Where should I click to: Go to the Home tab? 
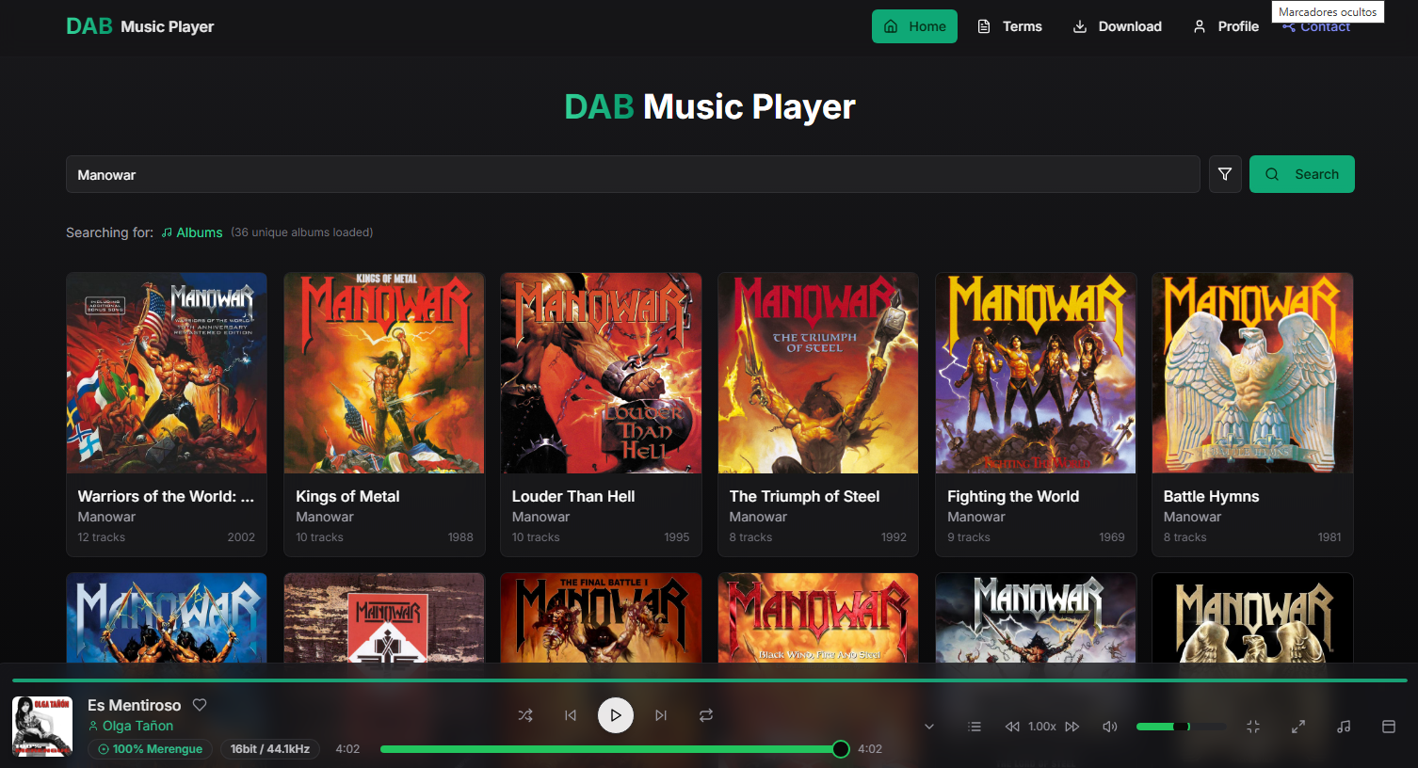(914, 26)
